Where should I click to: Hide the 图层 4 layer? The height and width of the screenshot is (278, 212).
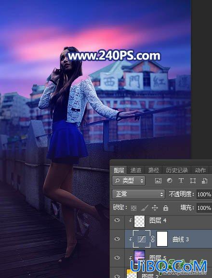(117, 220)
